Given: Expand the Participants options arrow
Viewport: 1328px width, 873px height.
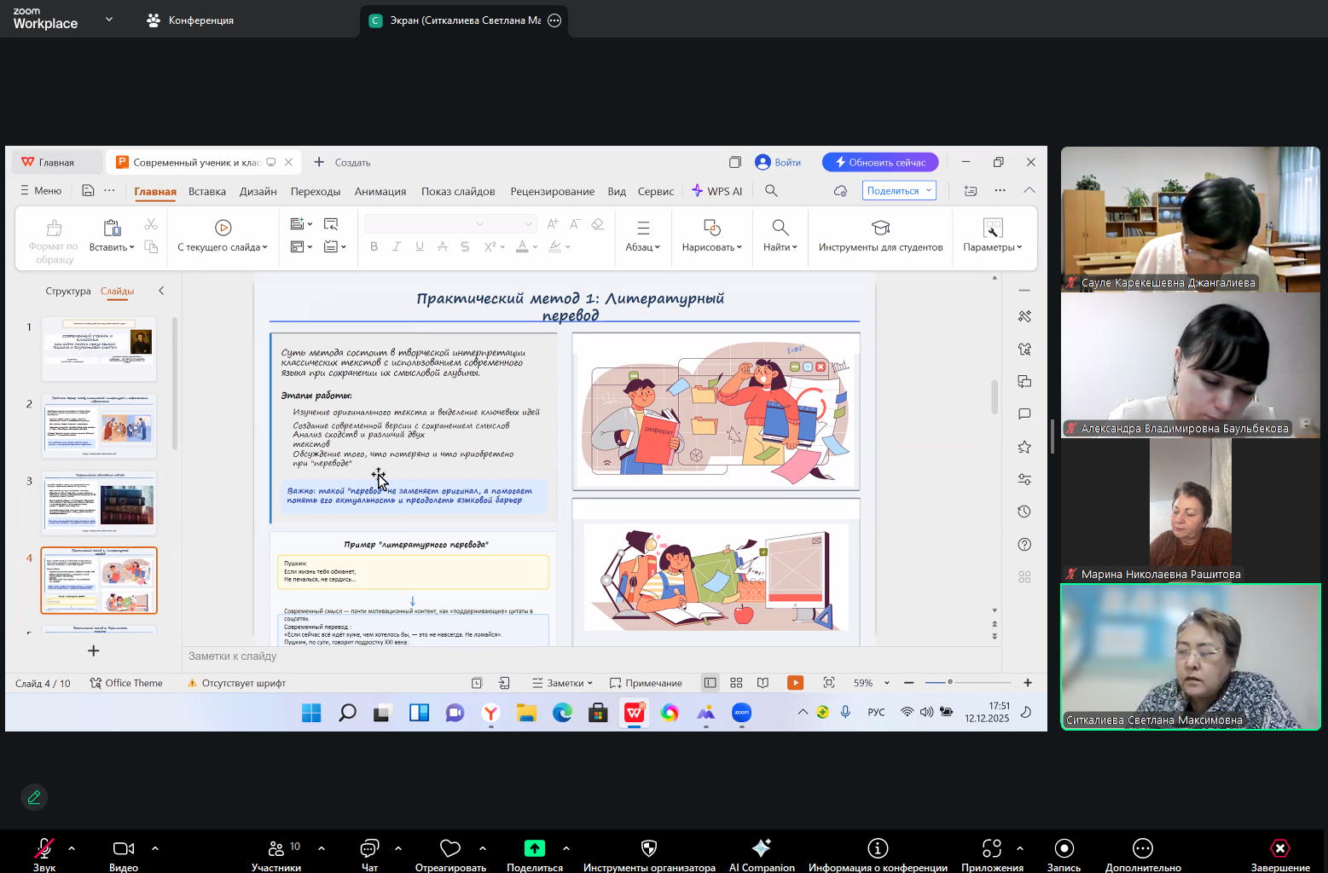Looking at the screenshot, I should pos(322,848).
